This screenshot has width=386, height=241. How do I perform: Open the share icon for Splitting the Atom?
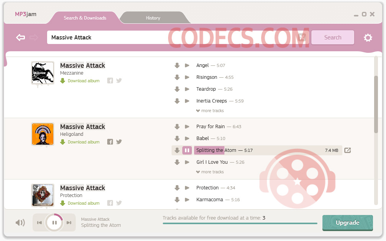(x=347, y=150)
